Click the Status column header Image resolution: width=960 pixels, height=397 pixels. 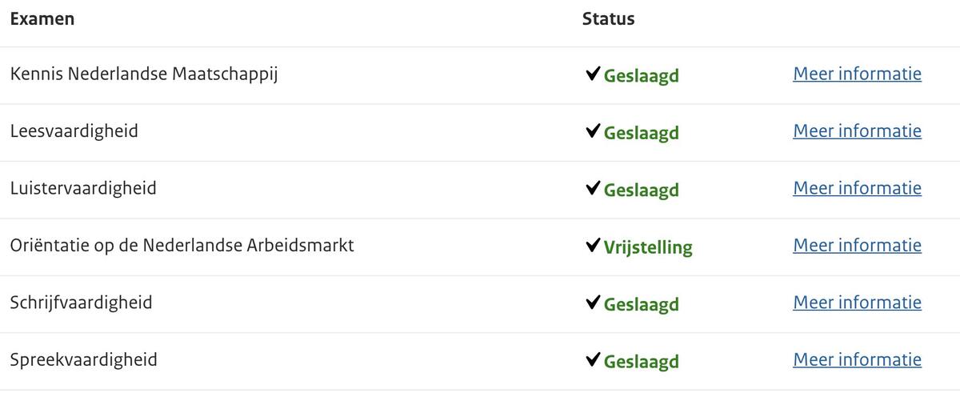608,19
